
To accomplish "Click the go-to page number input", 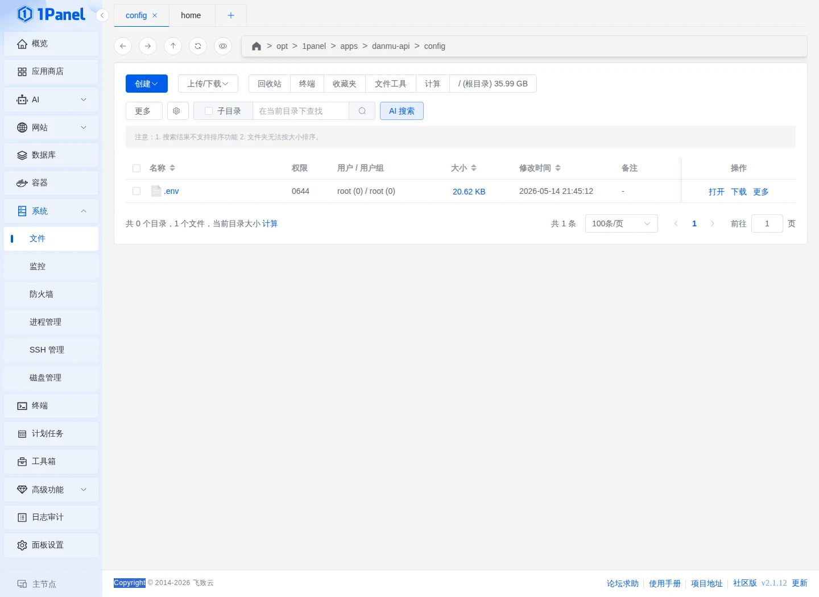I will [x=767, y=223].
